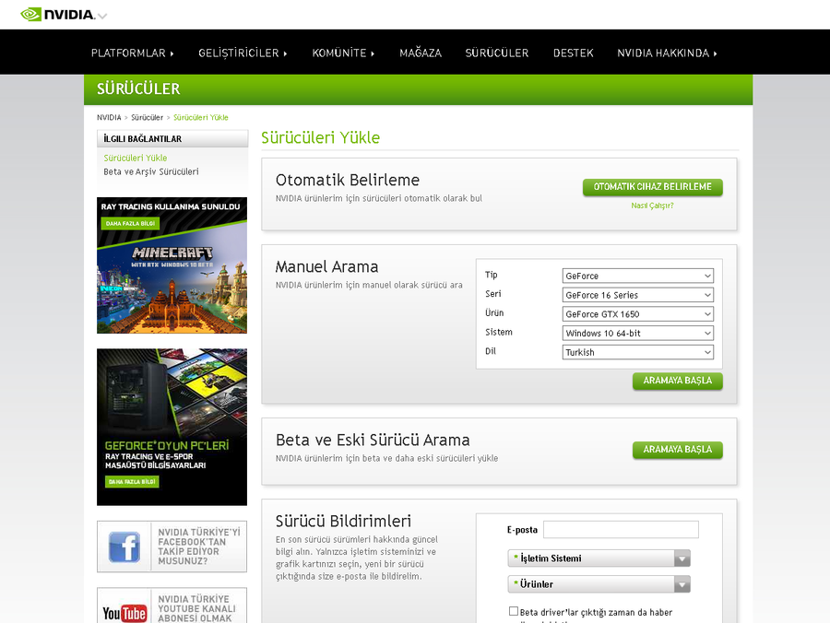Viewport: 830px width, 623px height.
Task: Click the NVIDIA breadcrumb link
Action: (x=109, y=117)
